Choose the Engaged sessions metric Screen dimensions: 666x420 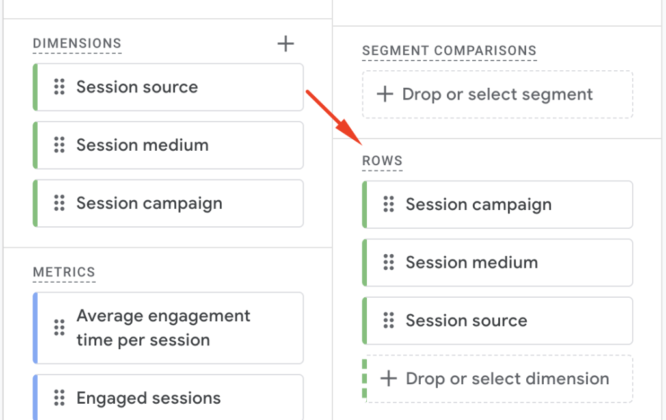(x=149, y=398)
